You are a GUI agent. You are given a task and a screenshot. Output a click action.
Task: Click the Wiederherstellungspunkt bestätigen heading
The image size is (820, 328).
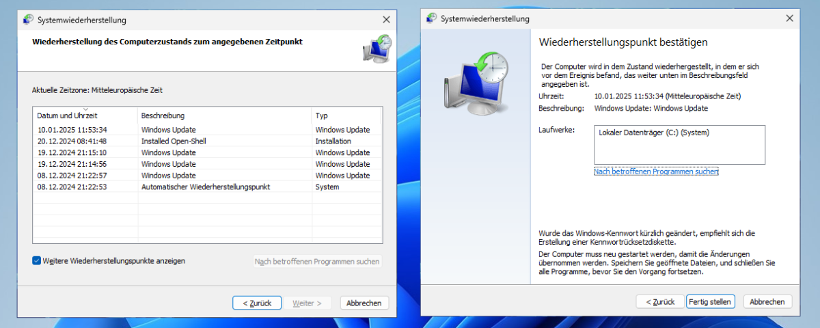tap(623, 42)
